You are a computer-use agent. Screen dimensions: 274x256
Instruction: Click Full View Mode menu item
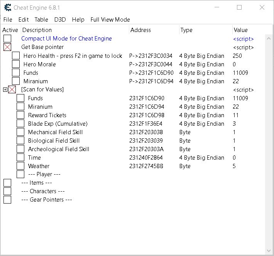pos(110,20)
